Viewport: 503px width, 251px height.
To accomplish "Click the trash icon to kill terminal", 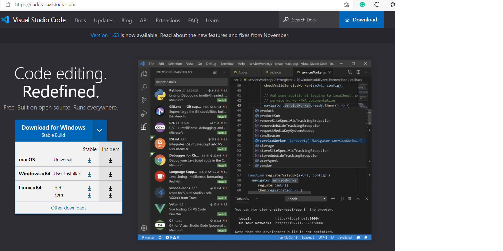I will (350, 199).
